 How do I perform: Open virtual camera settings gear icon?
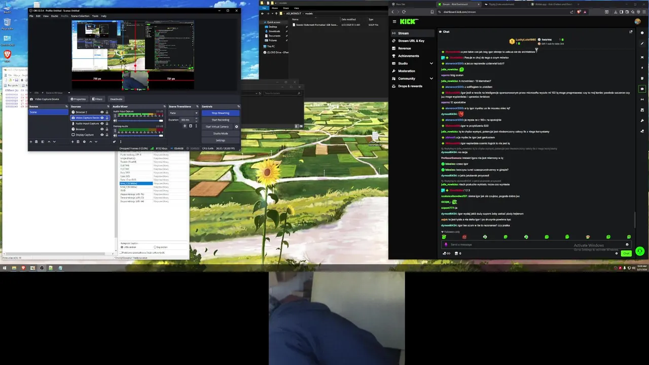[236, 127]
